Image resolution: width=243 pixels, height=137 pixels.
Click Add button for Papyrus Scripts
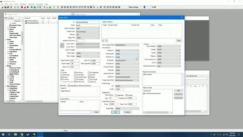[x=178, y=91]
